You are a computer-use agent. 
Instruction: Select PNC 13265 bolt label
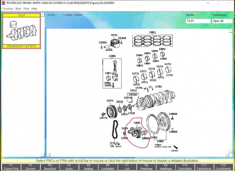(x=108, y=85)
